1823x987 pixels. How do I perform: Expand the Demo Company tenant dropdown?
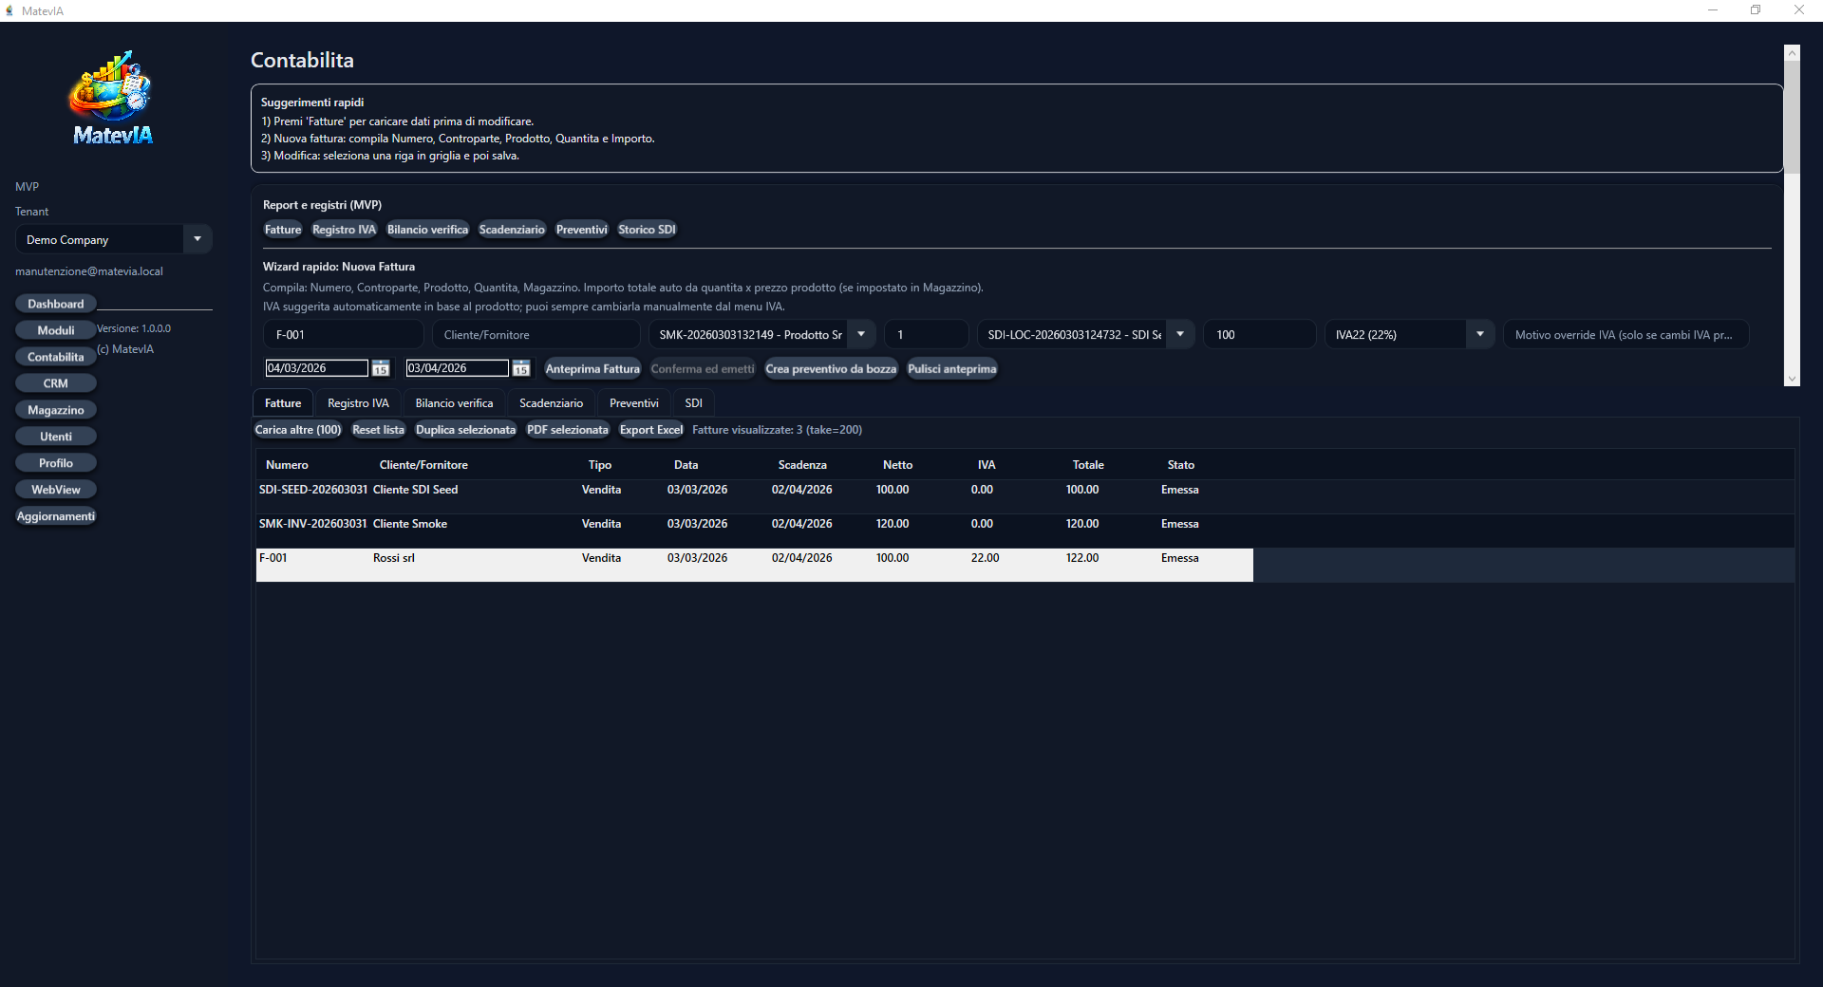pos(197,239)
